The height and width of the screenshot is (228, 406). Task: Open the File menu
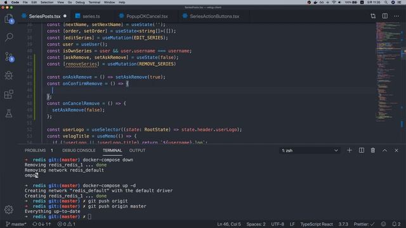pos(25,3)
